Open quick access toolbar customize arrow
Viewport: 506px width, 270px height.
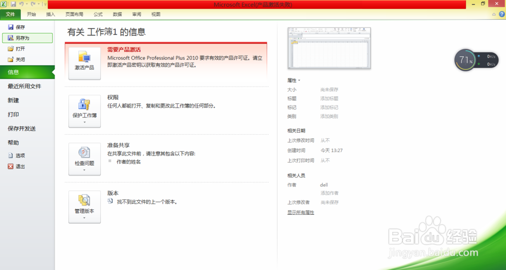pyautogui.click(x=45, y=4)
